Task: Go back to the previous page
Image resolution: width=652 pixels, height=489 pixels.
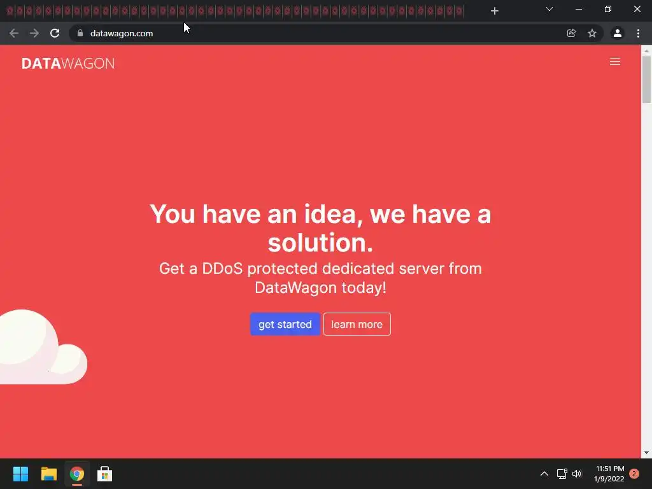Action: 14,33
